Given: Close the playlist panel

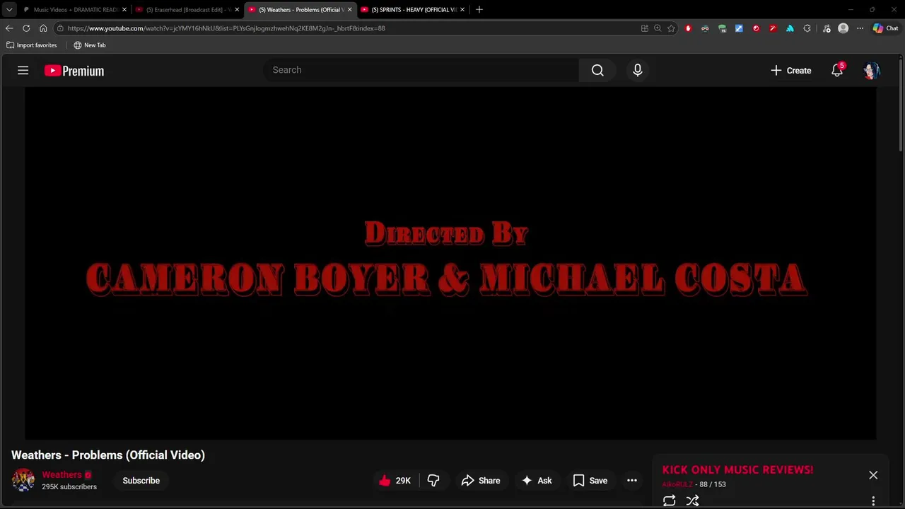Looking at the screenshot, I should coord(873,475).
